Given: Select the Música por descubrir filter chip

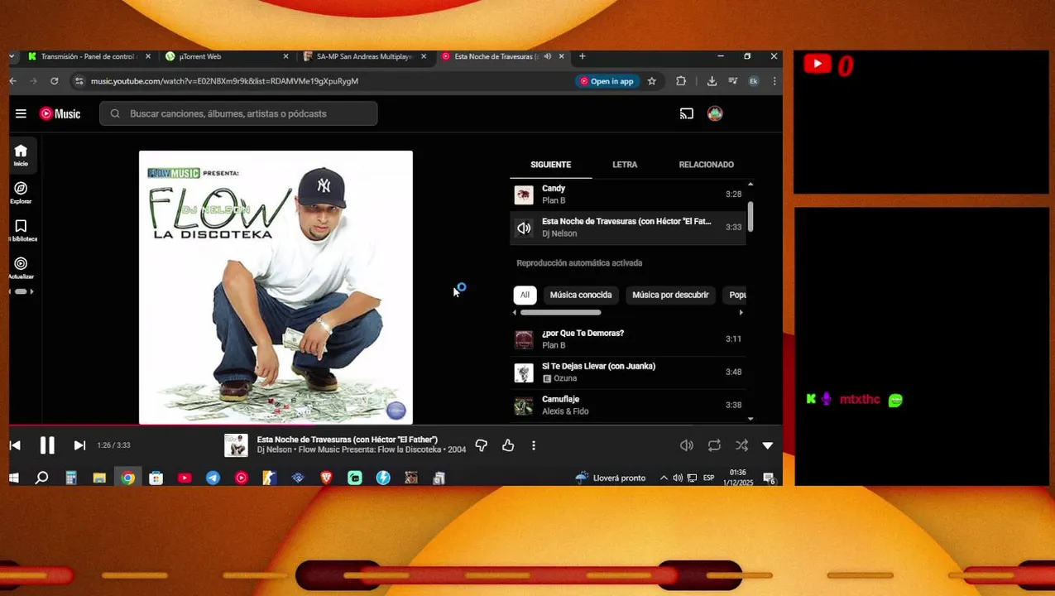Looking at the screenshot, I should pos(670,295).
